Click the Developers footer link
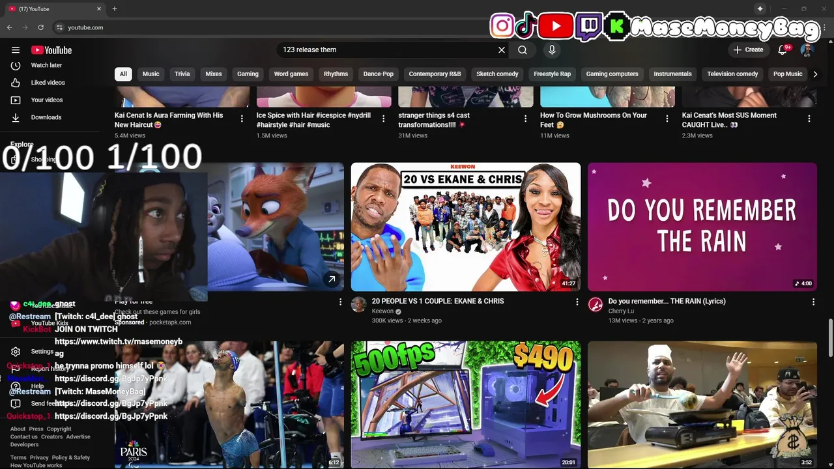Screen dimensions: 834x469 [25, 445]
